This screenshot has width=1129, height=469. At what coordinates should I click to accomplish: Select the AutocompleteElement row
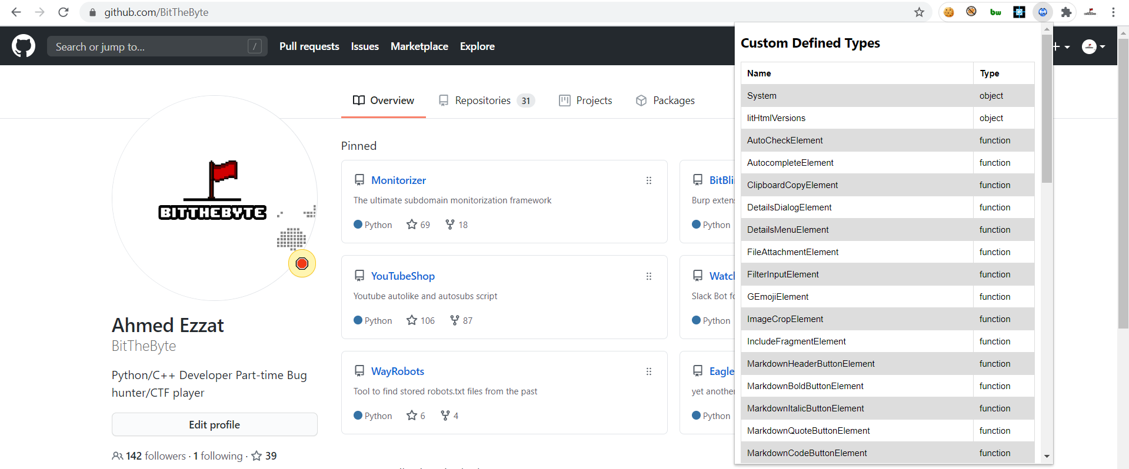[888, 163]
